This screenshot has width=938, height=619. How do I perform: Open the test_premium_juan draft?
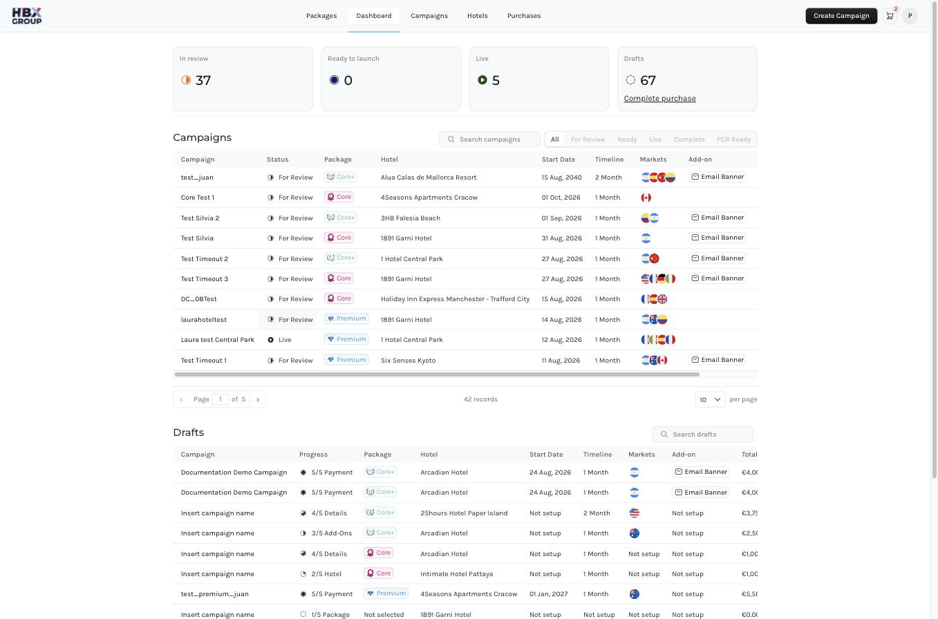point(214,594)
